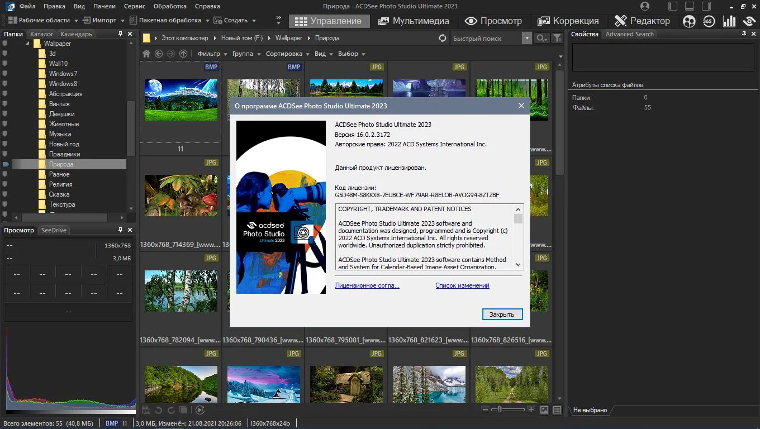Open the Группа dropdown

point(246,54)
